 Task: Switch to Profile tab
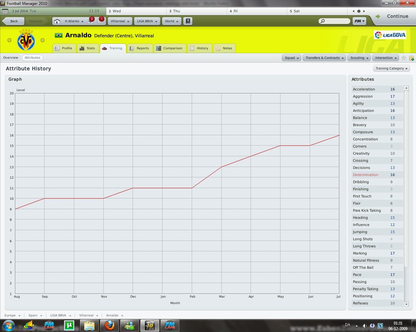pos(64,48)
